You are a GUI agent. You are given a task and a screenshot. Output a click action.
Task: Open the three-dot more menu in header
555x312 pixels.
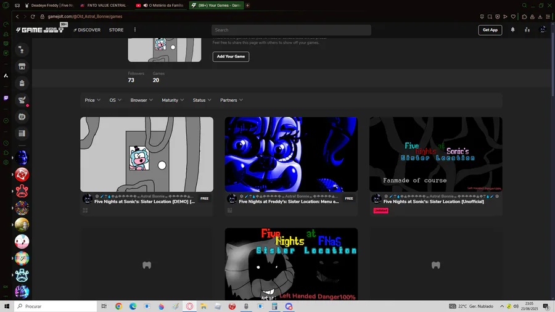(135, 30)
